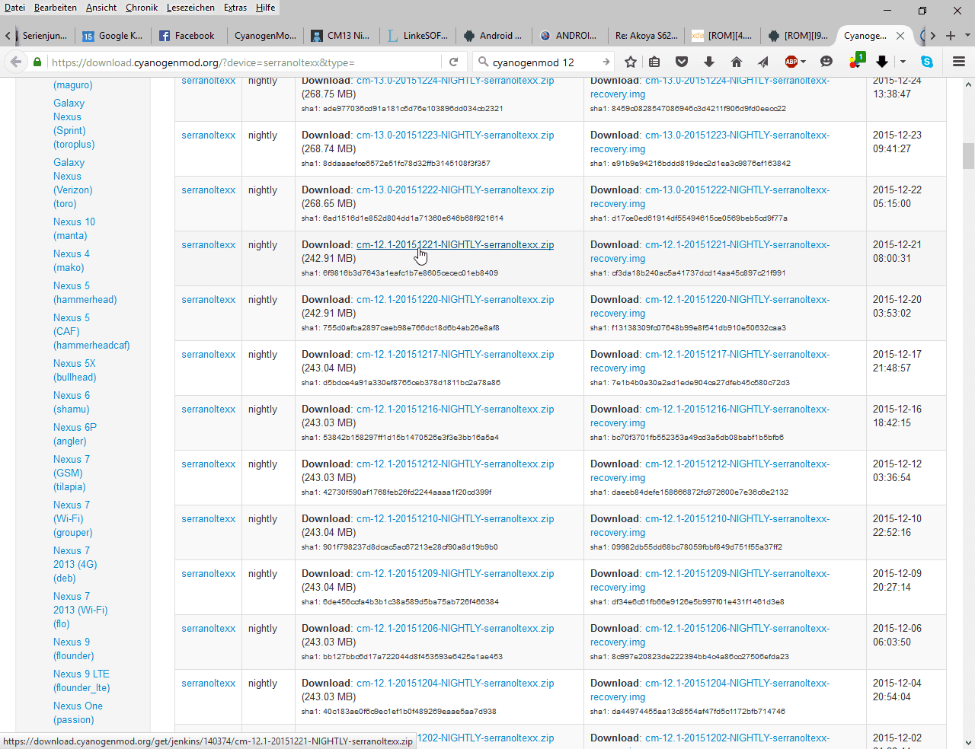Select Nexus 6P (angler) device
This screenshot has height=749, width=975.
75,434
